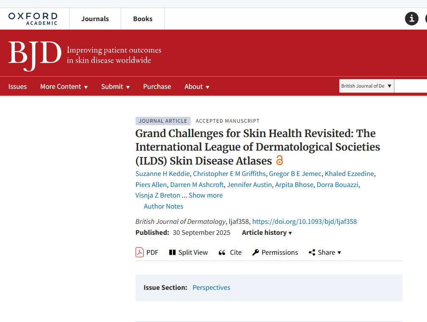The image size is (427, 322).
Task: Select British Journal of Dermatology search scope
Action: click(366, 86)
